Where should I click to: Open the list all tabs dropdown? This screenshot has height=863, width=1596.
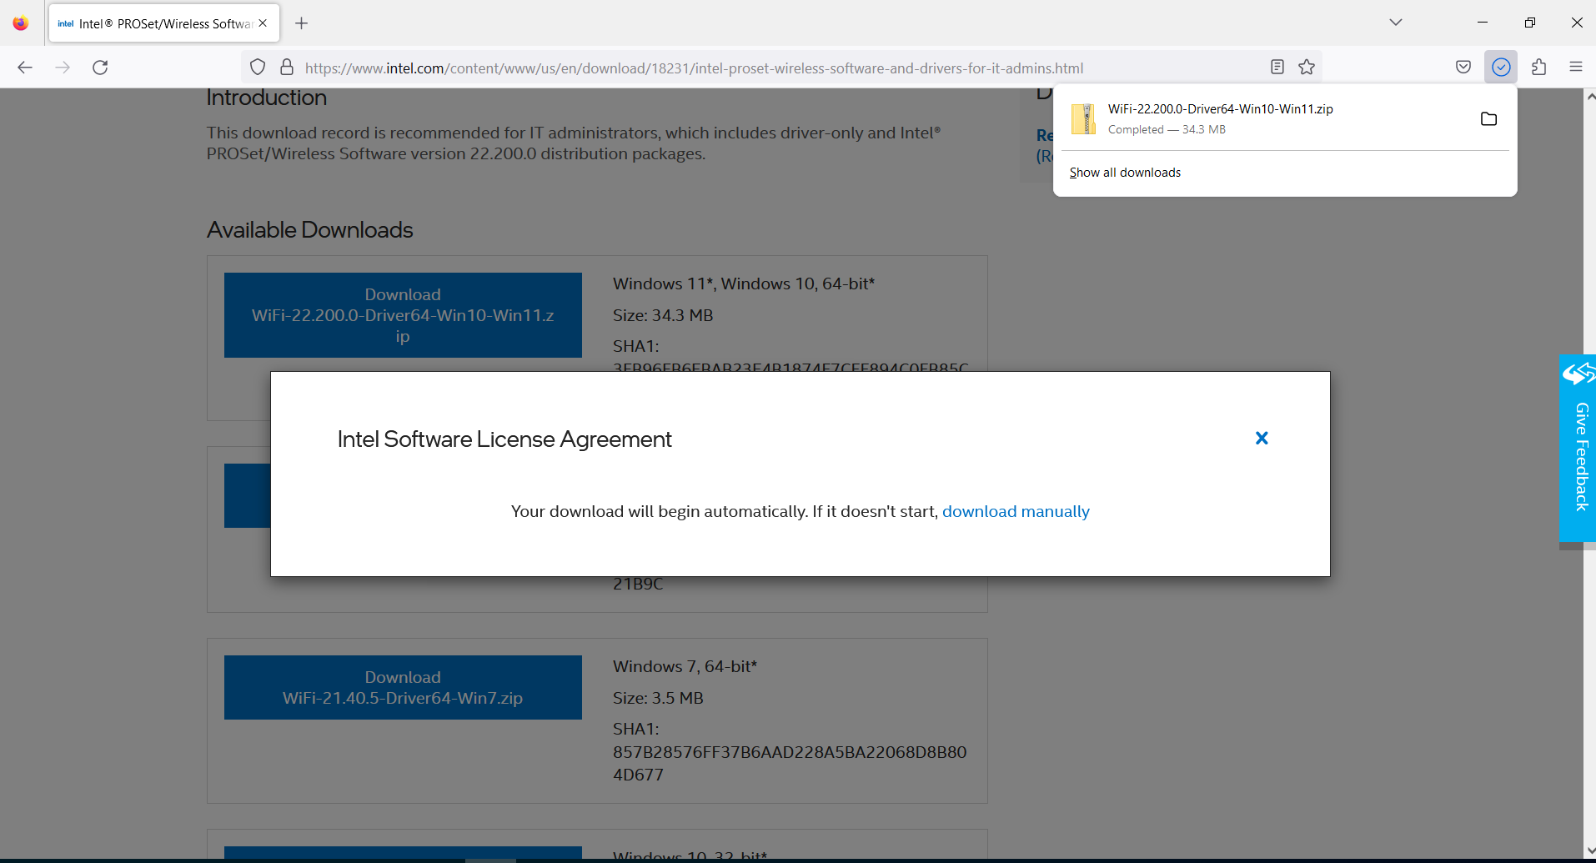pyautogui.click(x=1395, y=23)
